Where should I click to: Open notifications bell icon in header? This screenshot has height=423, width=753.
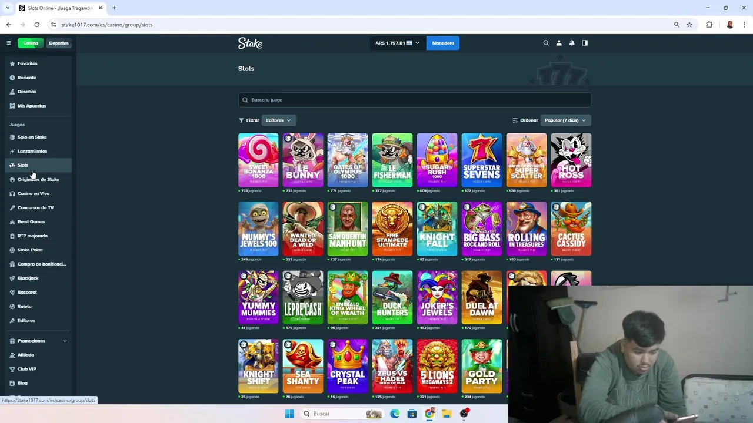pos(572,43)
